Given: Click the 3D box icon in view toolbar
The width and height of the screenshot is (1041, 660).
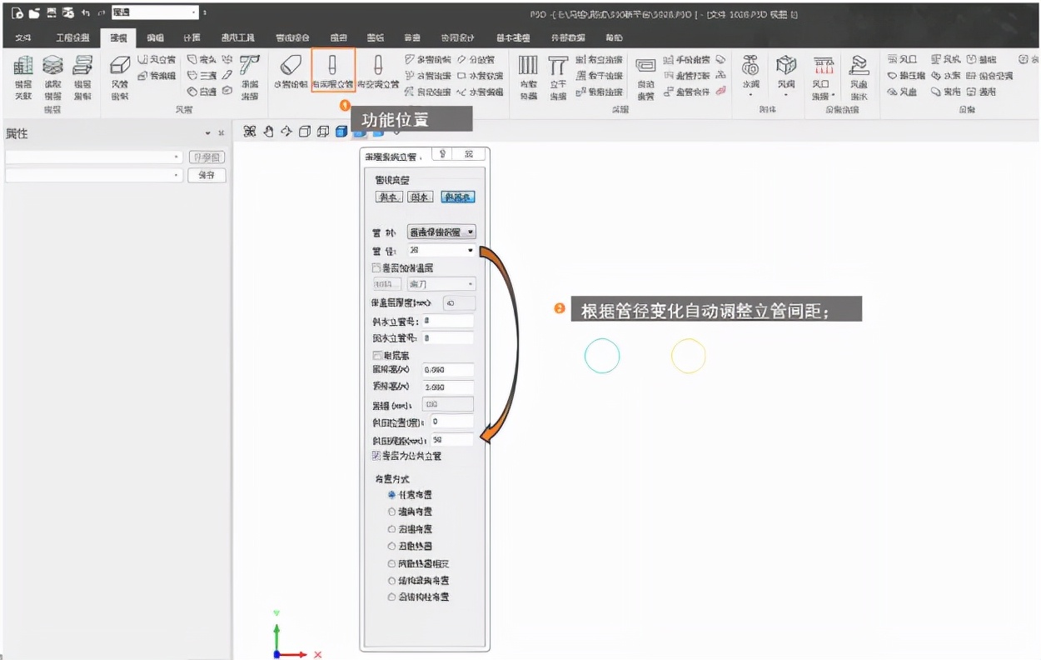Looking at the screenshot, I should (306, 131).
